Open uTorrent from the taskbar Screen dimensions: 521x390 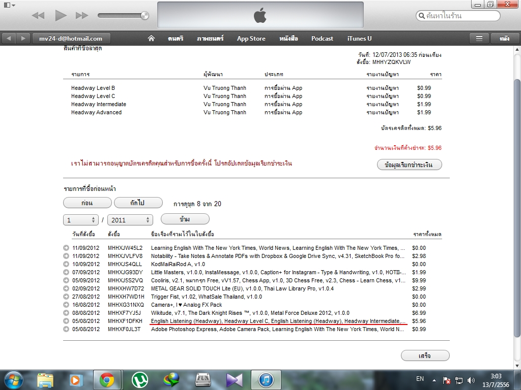(140, 380)
